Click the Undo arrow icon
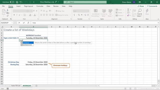Image resolution: width=160 pixels, height=90 pixels. [x=20, y=2]
